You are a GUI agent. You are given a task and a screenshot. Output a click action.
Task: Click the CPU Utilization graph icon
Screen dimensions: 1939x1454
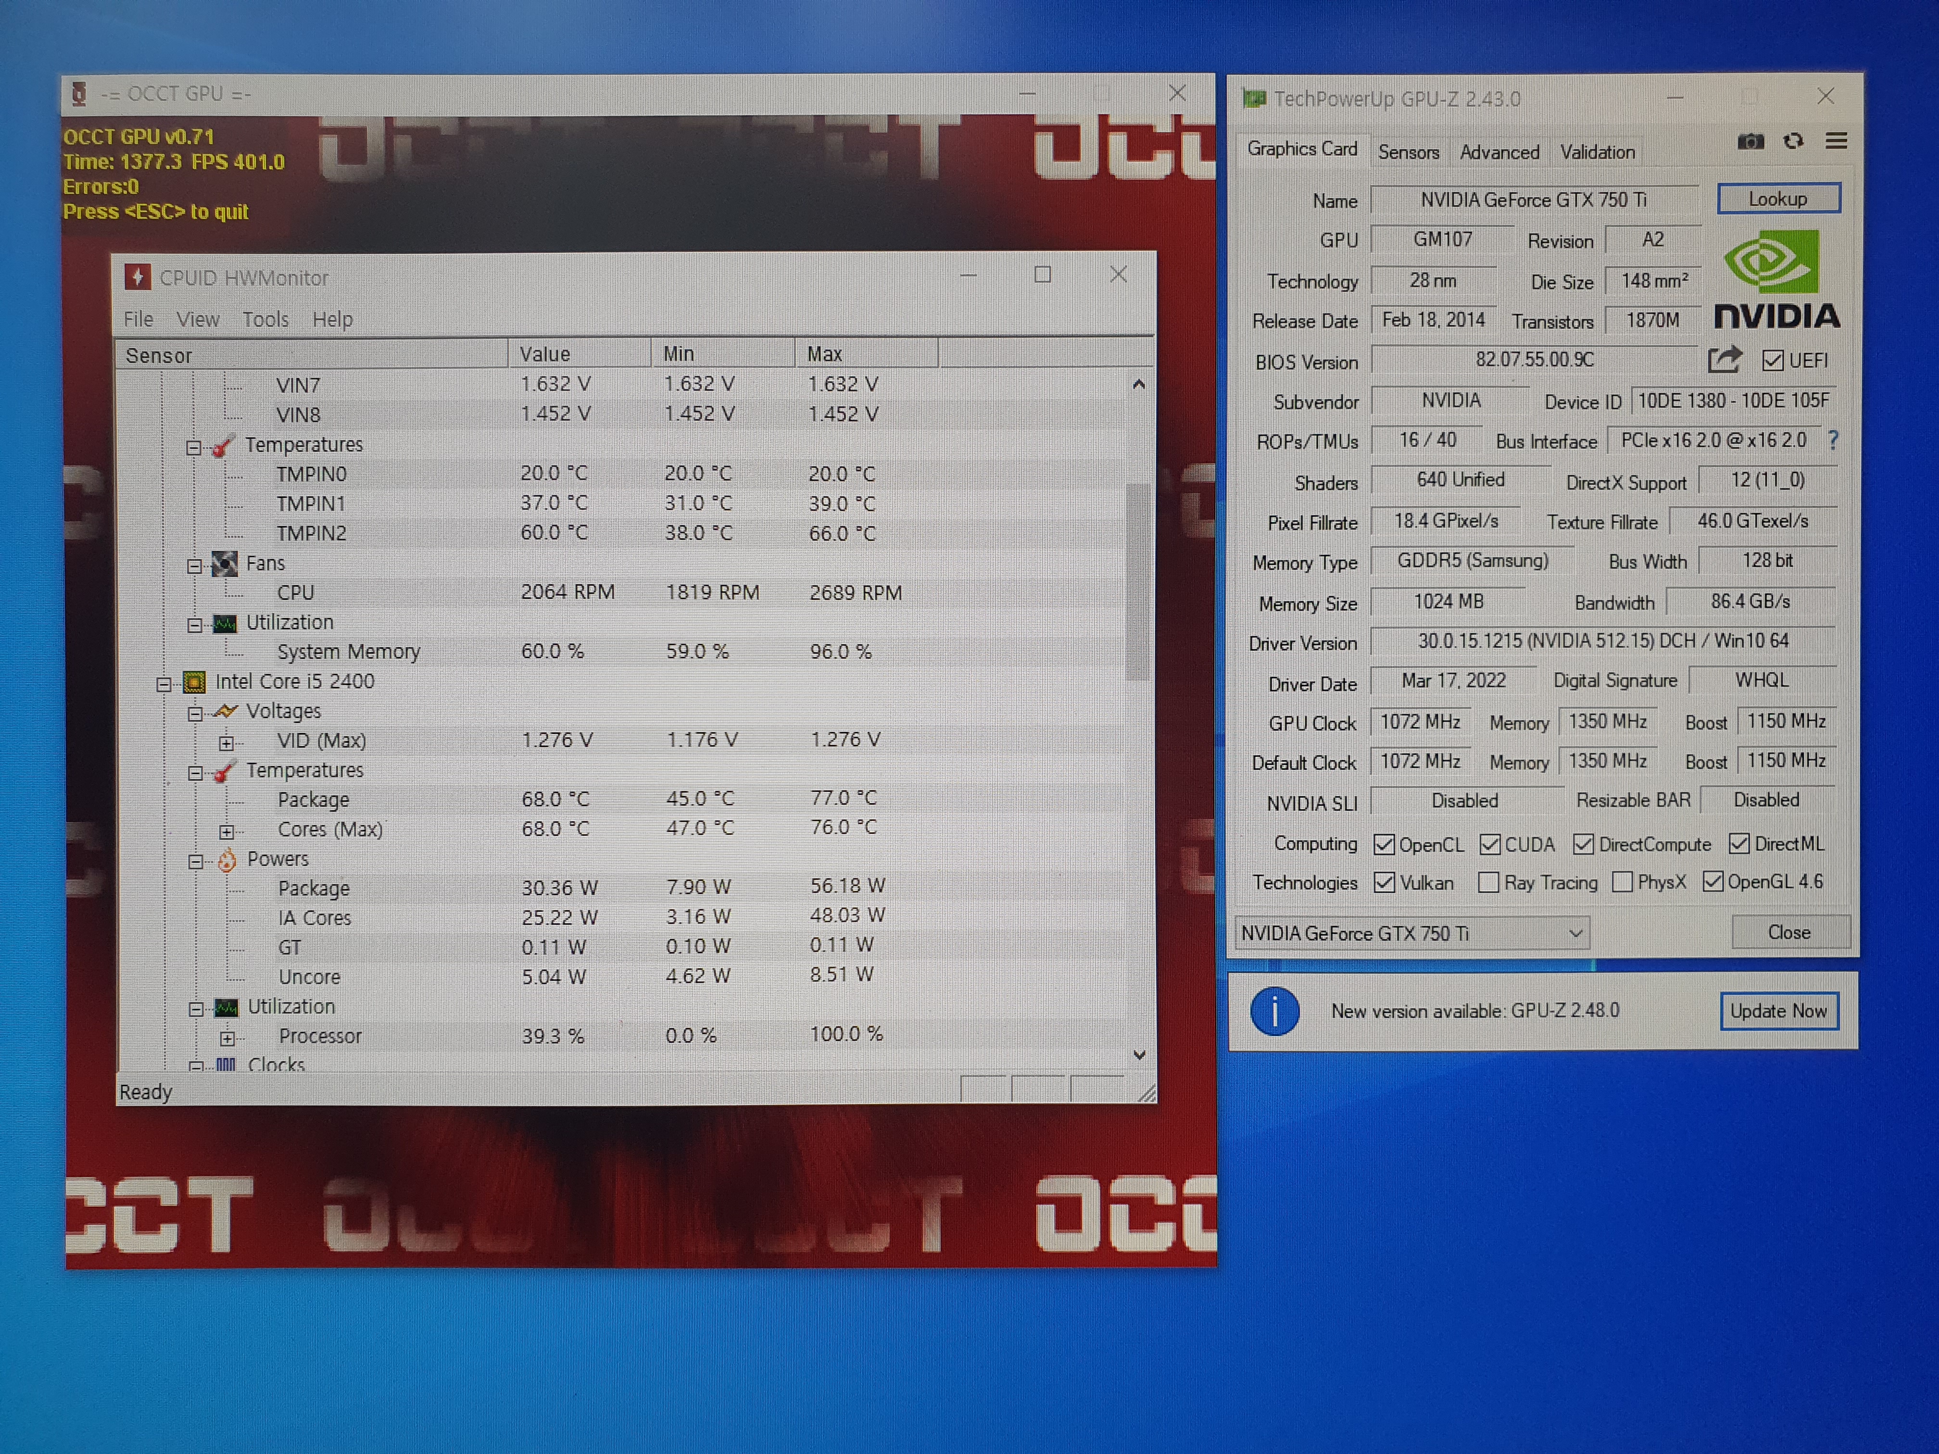(x=226, y=1007)
